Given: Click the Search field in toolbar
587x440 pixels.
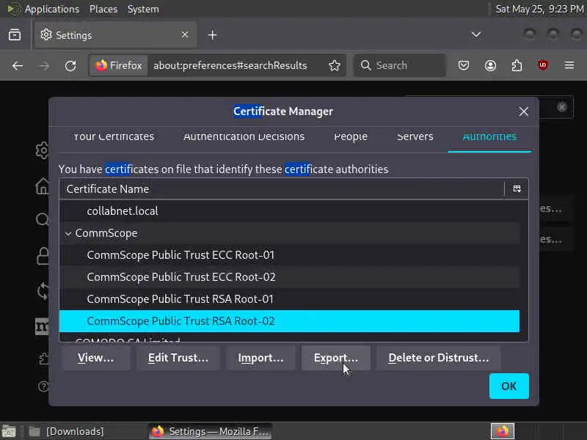Looking at the screenshot, I should (x=399, y=65).
